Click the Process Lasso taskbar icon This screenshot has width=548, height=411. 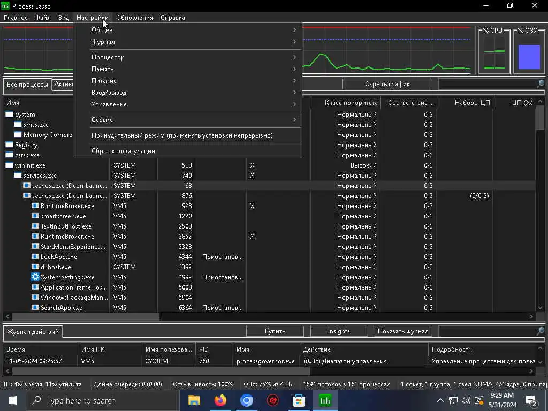click(325, 400)
